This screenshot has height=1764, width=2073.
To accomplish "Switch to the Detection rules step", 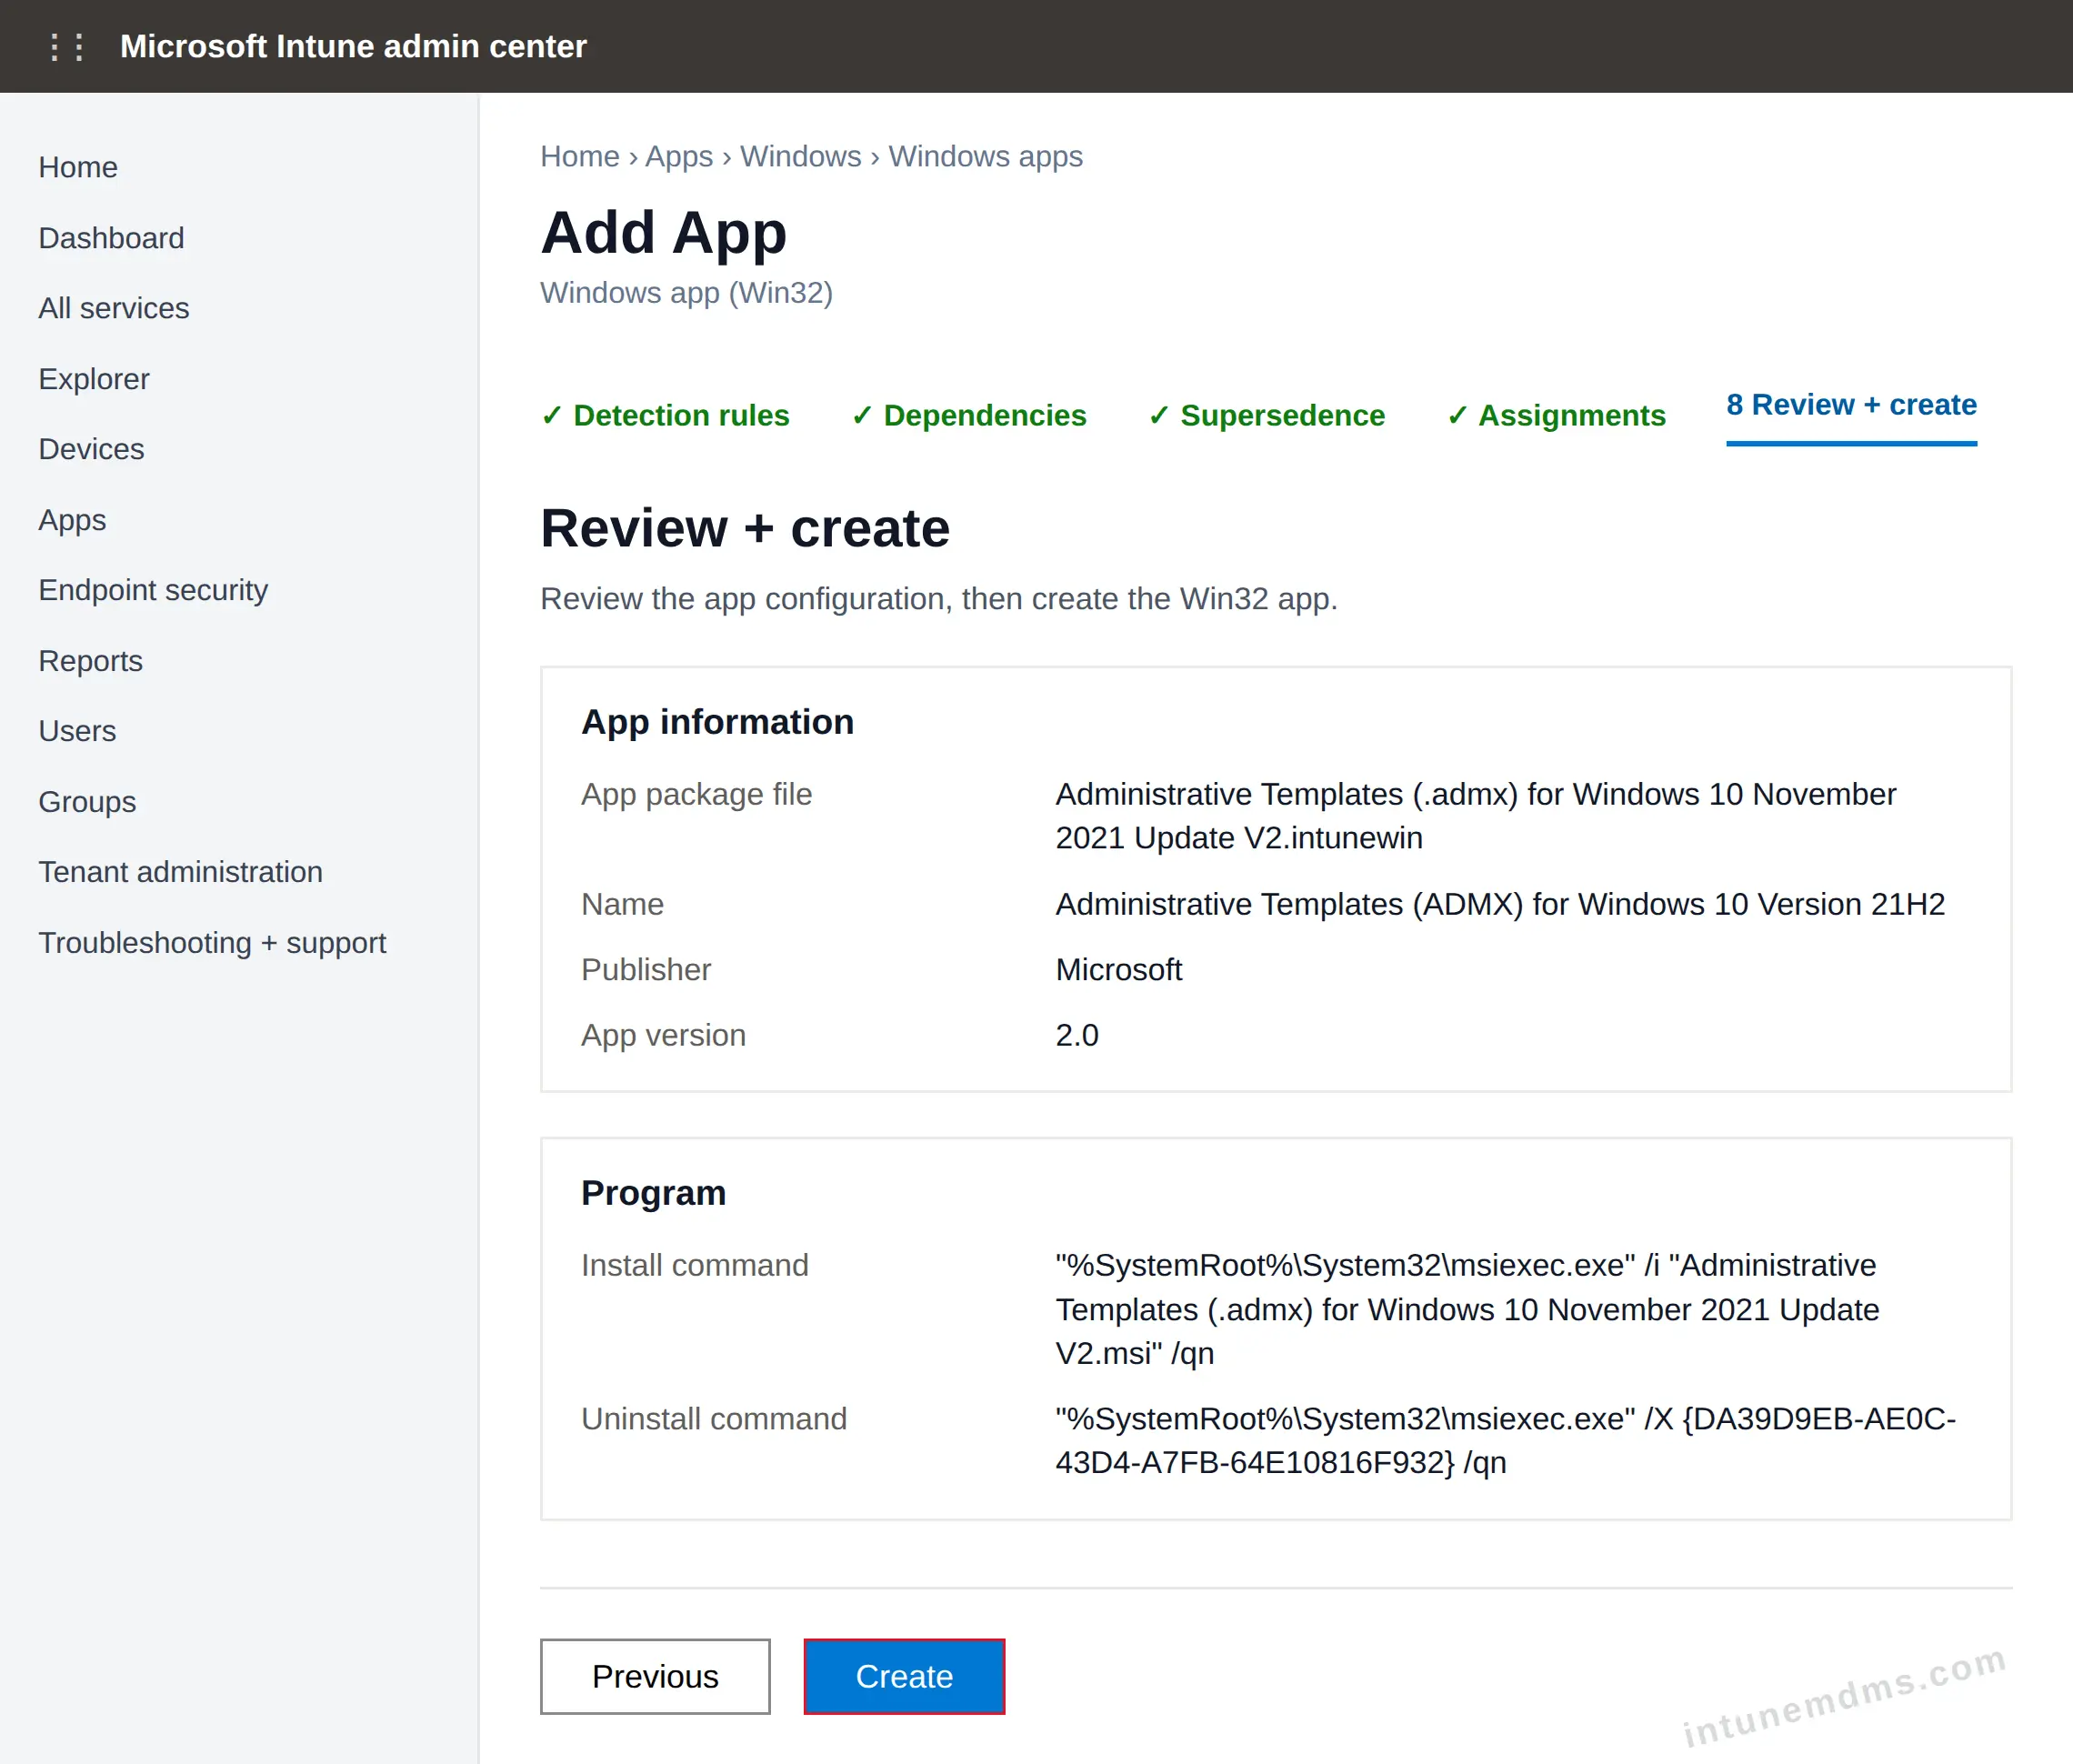I will point(665,415).
